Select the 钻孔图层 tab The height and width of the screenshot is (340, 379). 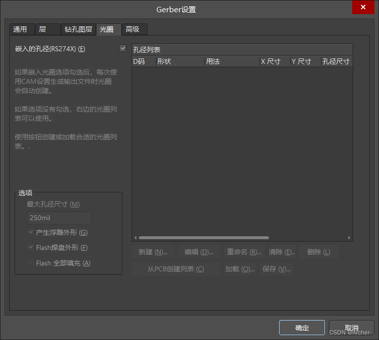pyautogui.click(x=78, y=30)
